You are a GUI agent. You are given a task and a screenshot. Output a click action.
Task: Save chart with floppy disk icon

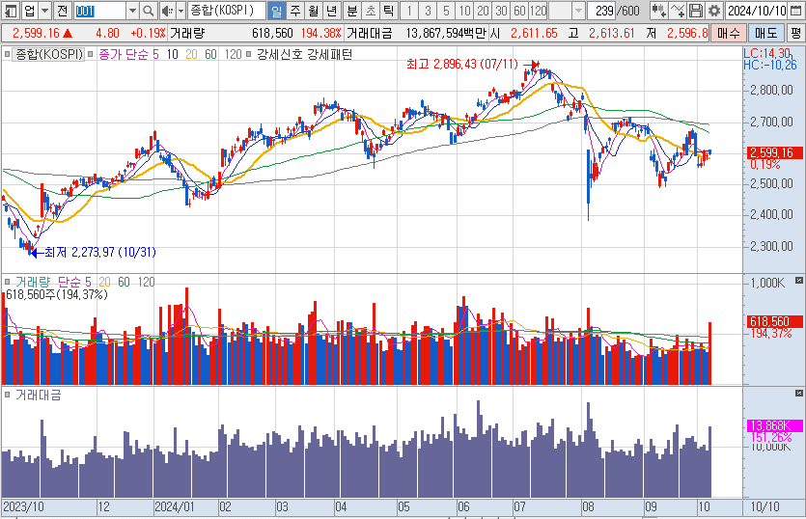(x=696, y=11)
